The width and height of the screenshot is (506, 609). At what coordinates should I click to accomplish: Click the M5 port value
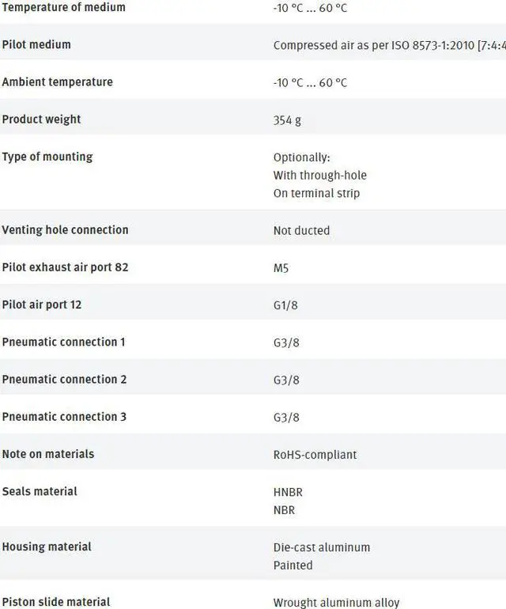click(x=281, y=268)
